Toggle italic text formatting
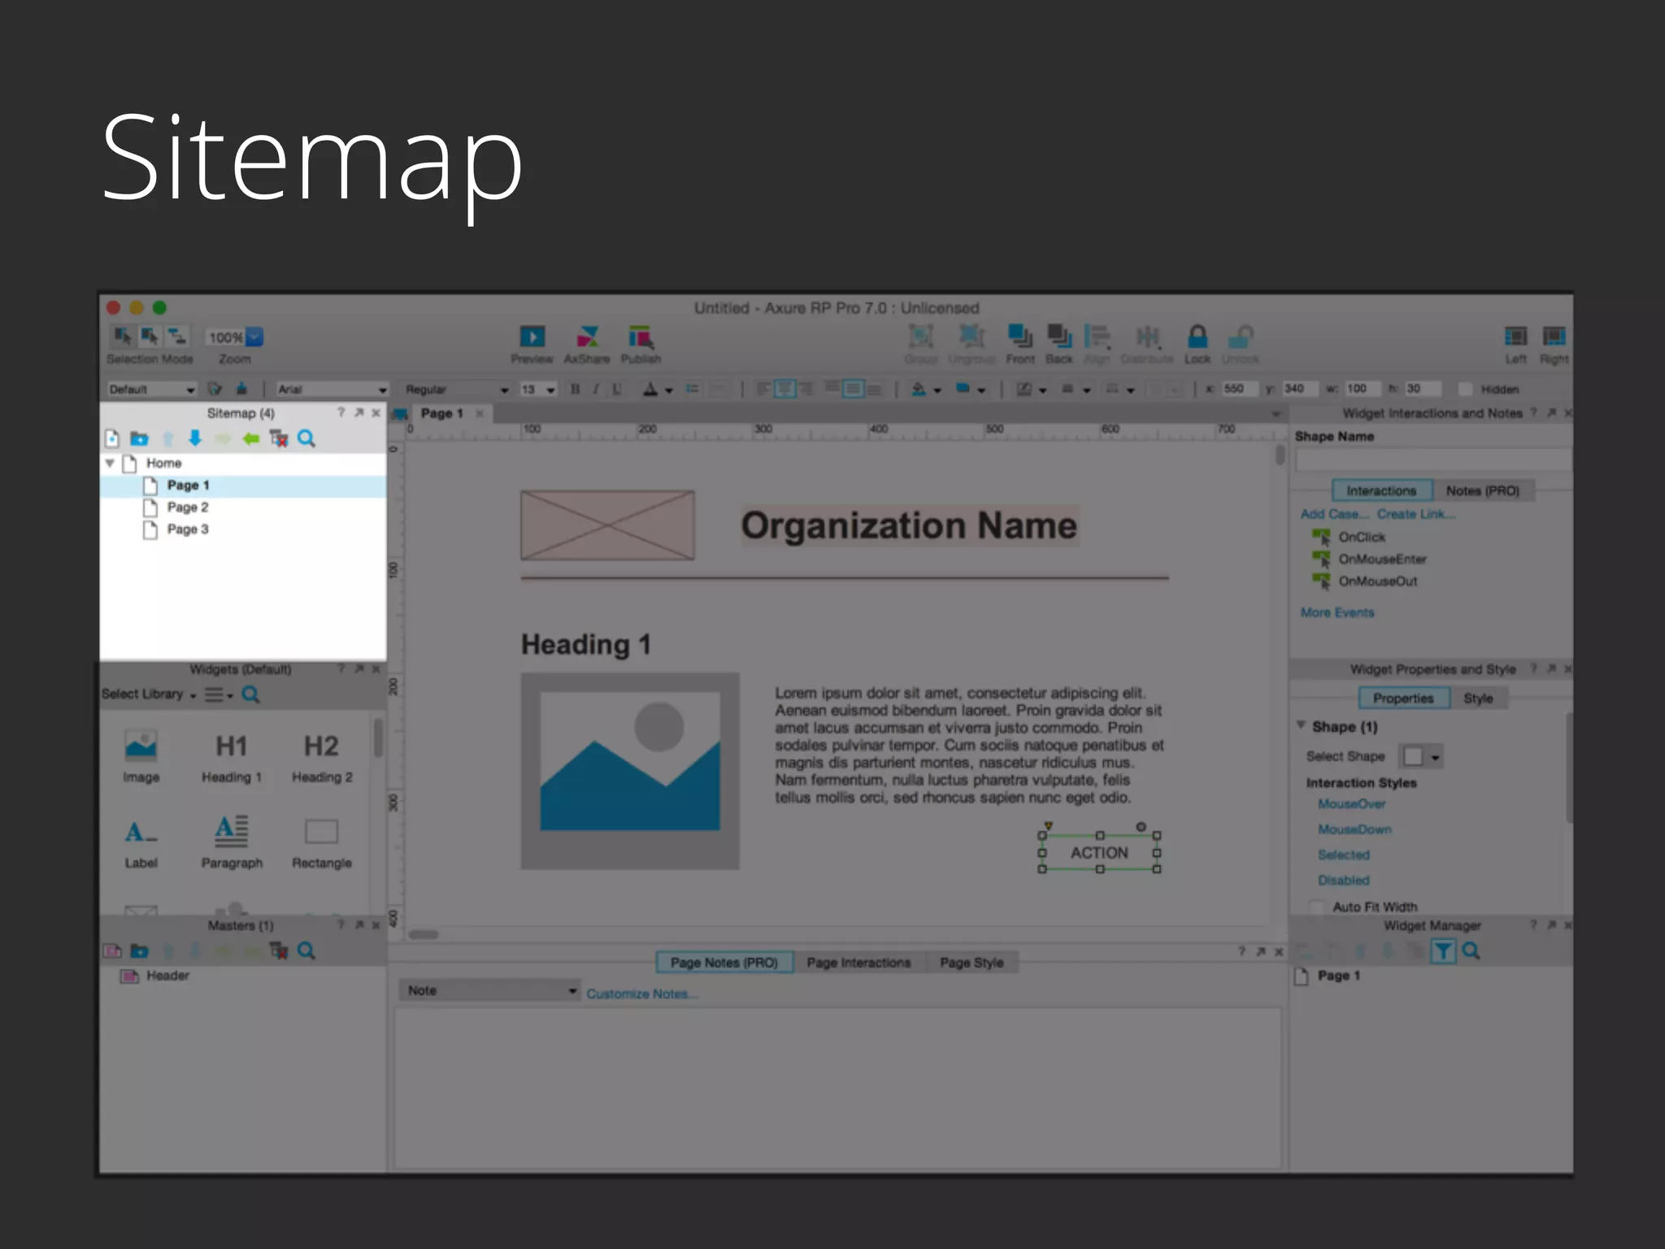Image resolution: width=1665 pixels, height=1249 pixels. coord(596,389)
